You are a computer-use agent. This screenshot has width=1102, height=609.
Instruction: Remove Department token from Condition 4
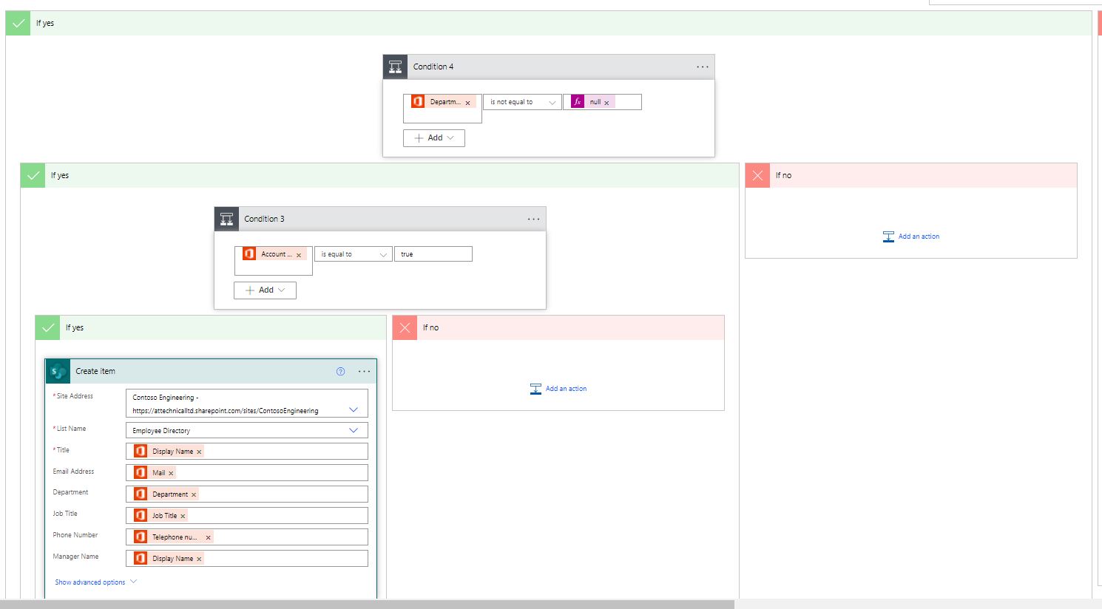click(467, 103)
